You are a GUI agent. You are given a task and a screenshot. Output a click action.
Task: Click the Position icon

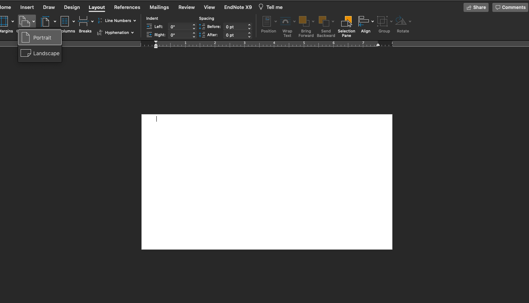point(267,21)
